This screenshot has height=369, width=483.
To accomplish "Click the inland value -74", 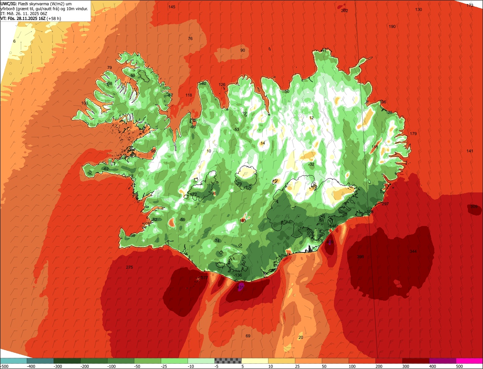I will pos(216,241).
